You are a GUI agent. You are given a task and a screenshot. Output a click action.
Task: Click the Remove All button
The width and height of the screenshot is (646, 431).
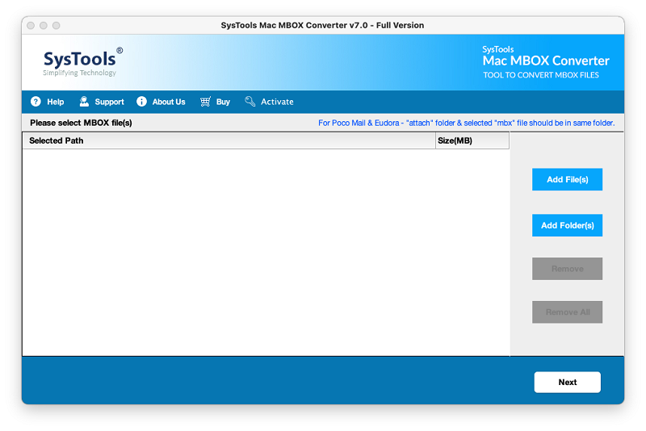(x=567, y=312)
